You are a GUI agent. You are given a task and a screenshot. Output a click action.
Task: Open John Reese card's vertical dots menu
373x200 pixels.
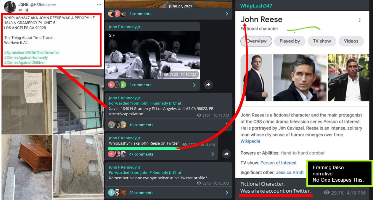pyautogui.click(x=360, y=20)
